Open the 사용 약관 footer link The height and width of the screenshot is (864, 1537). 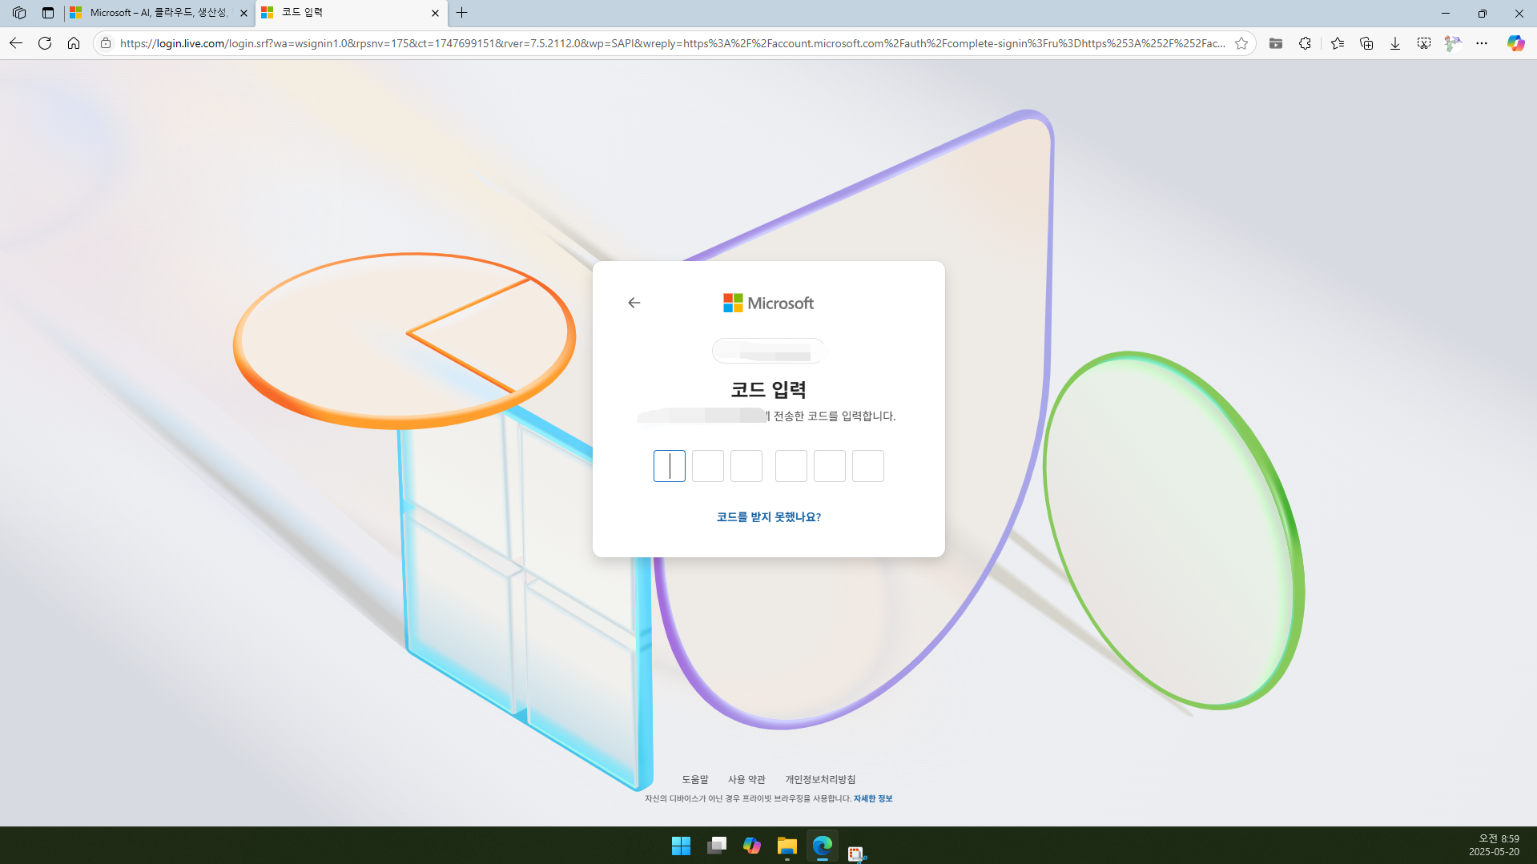tap(746, 779)
